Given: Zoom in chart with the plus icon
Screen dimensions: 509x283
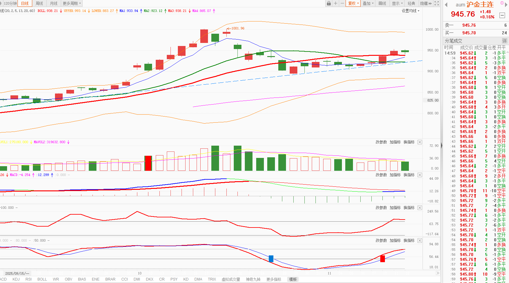Looking at the screenshot, I should (x=335, y=3).
